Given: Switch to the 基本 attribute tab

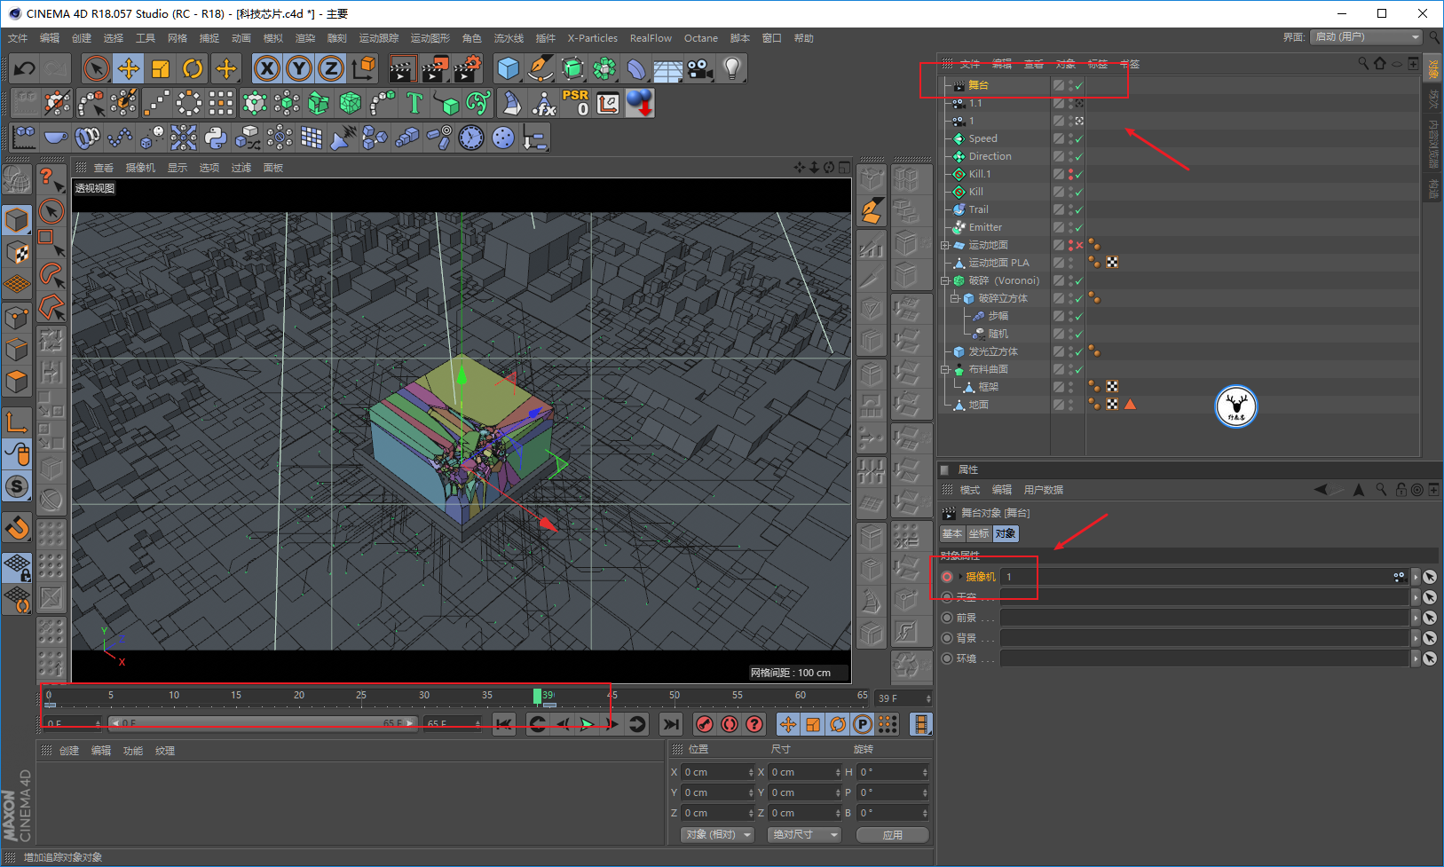Looking at the screenshot, I should point(952,533).
